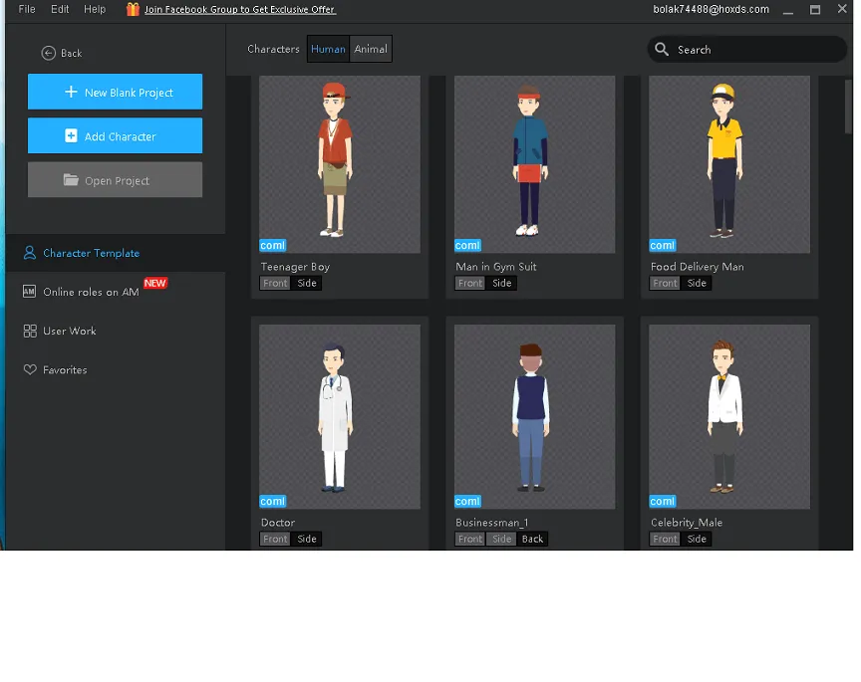The width and height of the screenshot is (861, 682).
Task: Click the gift icon in the menu bar
Action: pos(133,9)
